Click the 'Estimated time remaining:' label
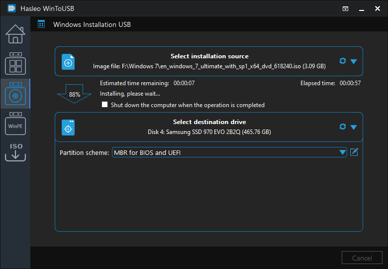The height and width of the screenshot is (269, 388). click(134, 83)
